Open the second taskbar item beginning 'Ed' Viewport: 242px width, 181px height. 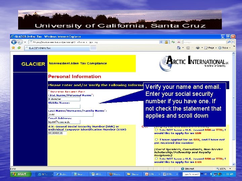63,174
